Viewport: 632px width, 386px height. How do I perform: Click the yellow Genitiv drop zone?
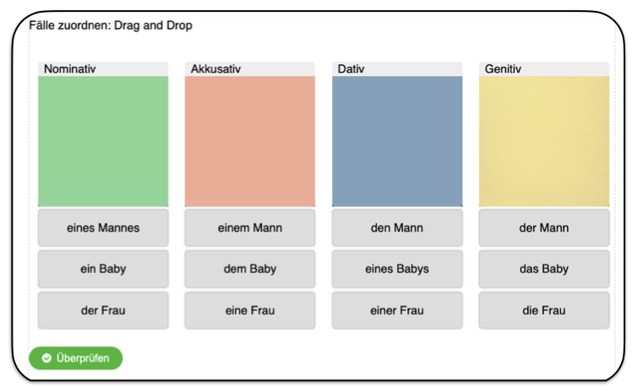pos(544,141)
